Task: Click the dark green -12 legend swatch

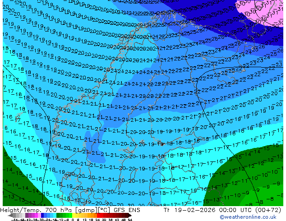Action: (58, 216)
